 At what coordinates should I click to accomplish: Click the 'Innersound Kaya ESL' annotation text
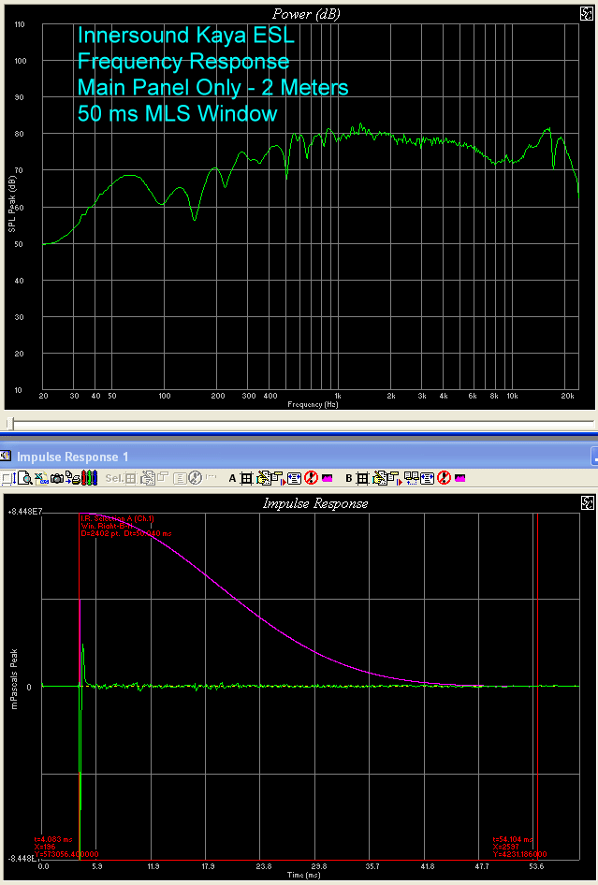(186, 35)
